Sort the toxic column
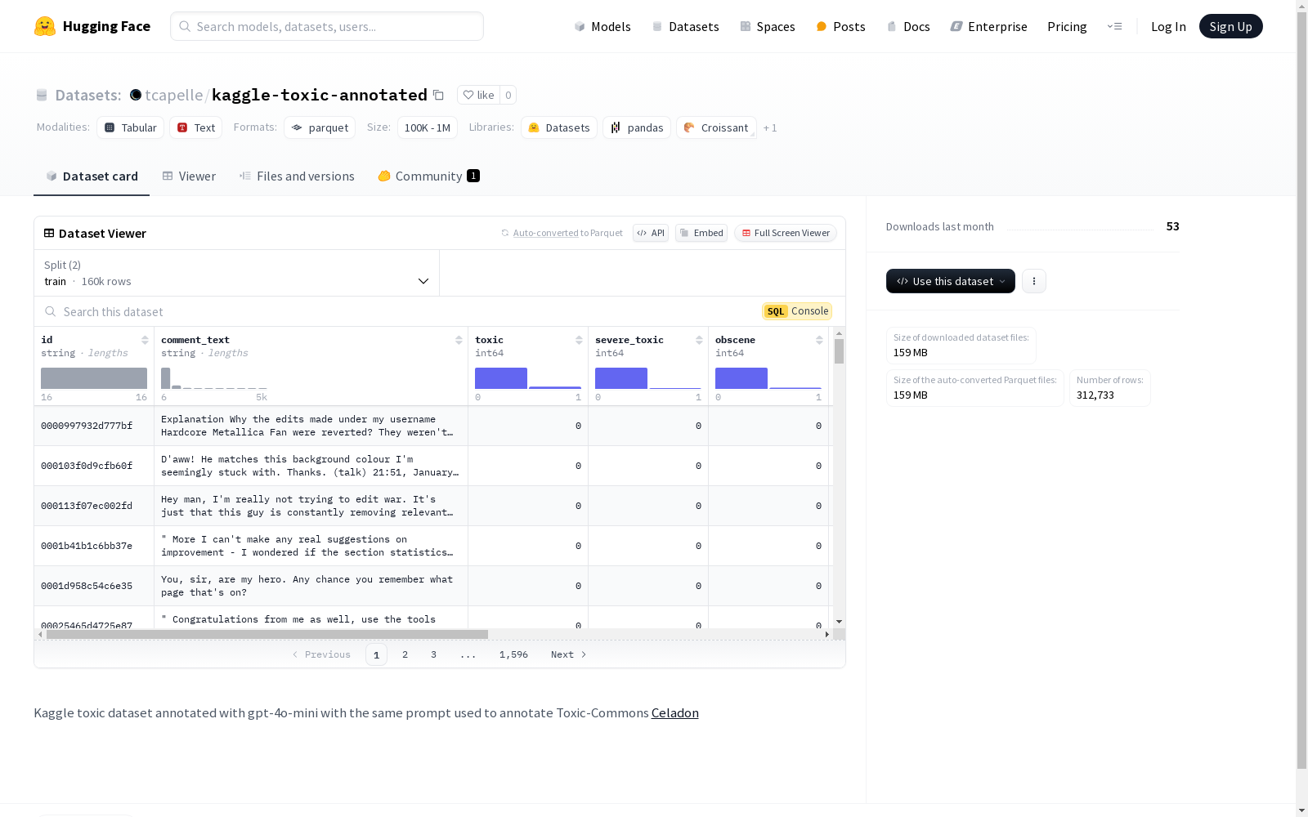Screen dimensions: 1308x817 (x=579, y=340)
